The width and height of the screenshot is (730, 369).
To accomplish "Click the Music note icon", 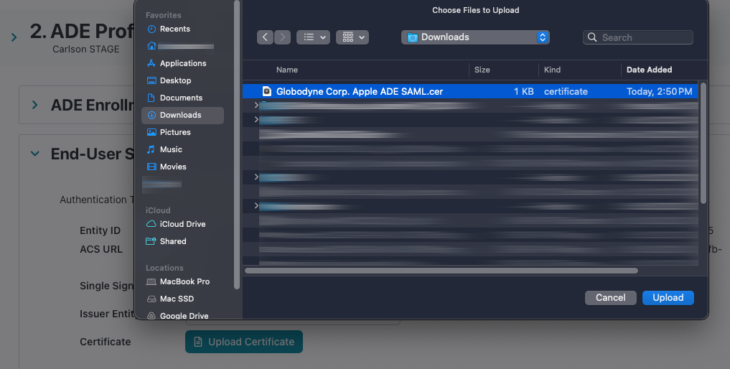I will [x=151, y=149].
